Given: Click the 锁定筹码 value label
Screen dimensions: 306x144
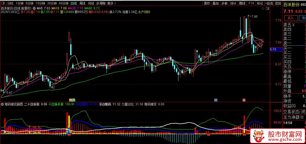Looking at the screenshot, I should coord(87,104).
